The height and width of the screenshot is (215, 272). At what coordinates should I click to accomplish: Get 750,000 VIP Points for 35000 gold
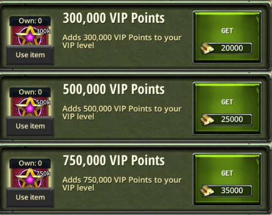tap(227, 179)
